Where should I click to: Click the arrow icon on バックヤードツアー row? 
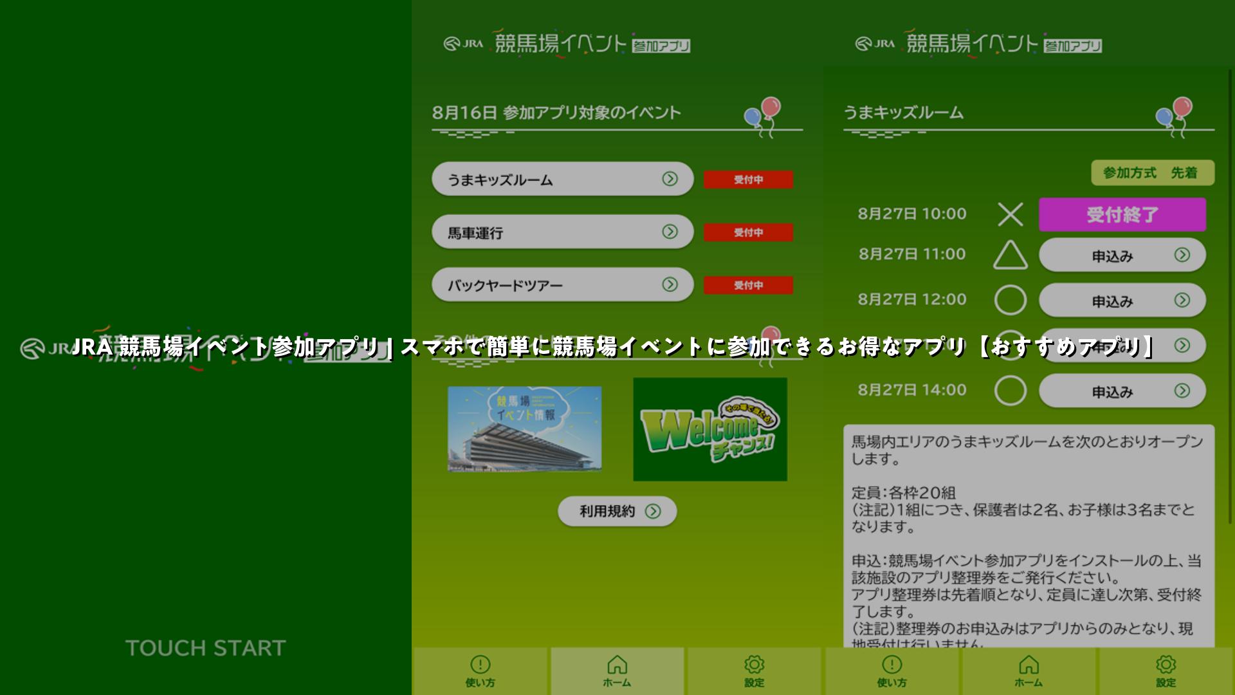(x=670, y=284)
